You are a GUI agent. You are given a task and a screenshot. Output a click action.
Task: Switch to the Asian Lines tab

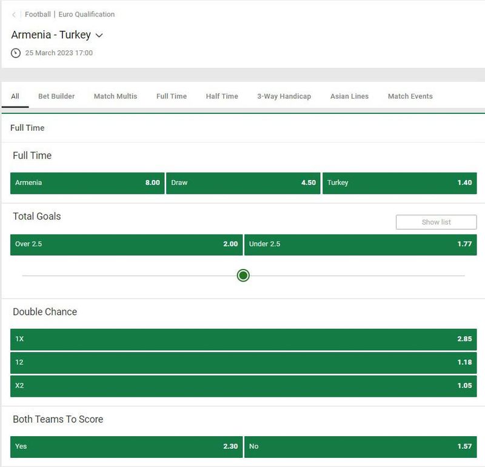click(x=349, y=96)
